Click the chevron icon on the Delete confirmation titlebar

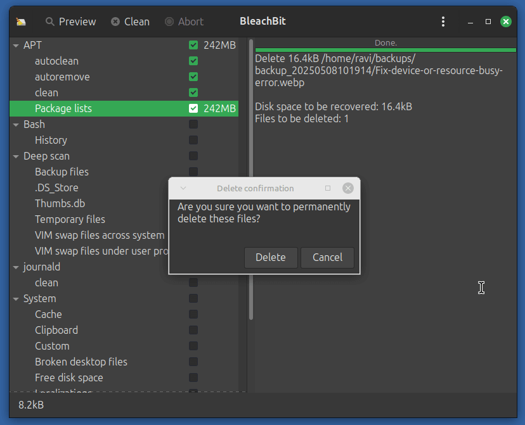pos(183,188)
